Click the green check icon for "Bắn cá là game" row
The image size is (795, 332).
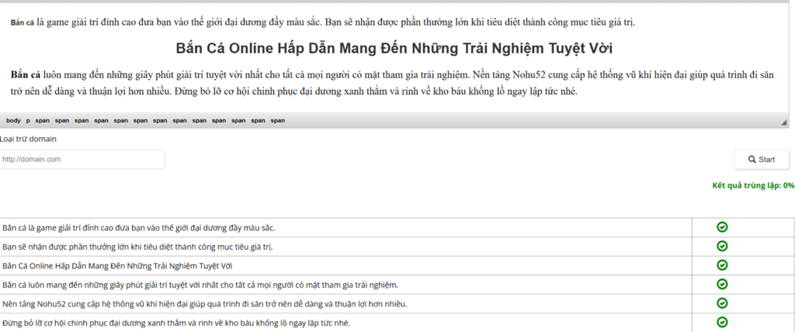pyautogui.click(x=722, y=227)
